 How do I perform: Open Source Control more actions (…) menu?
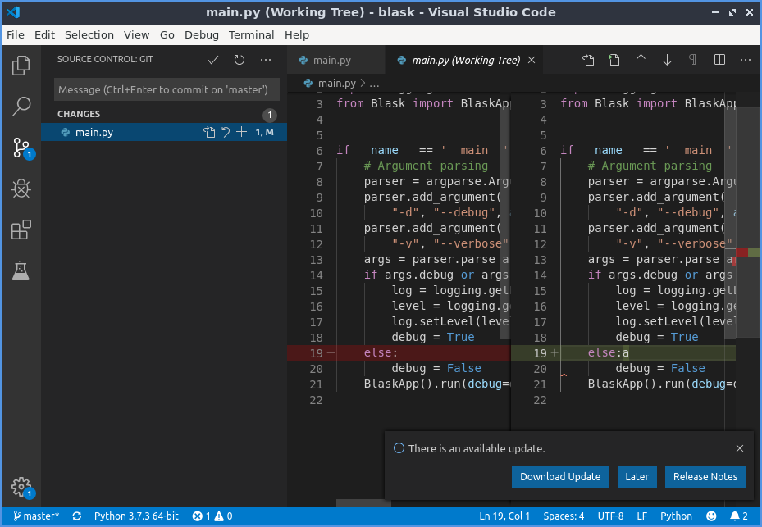(266, 60)
